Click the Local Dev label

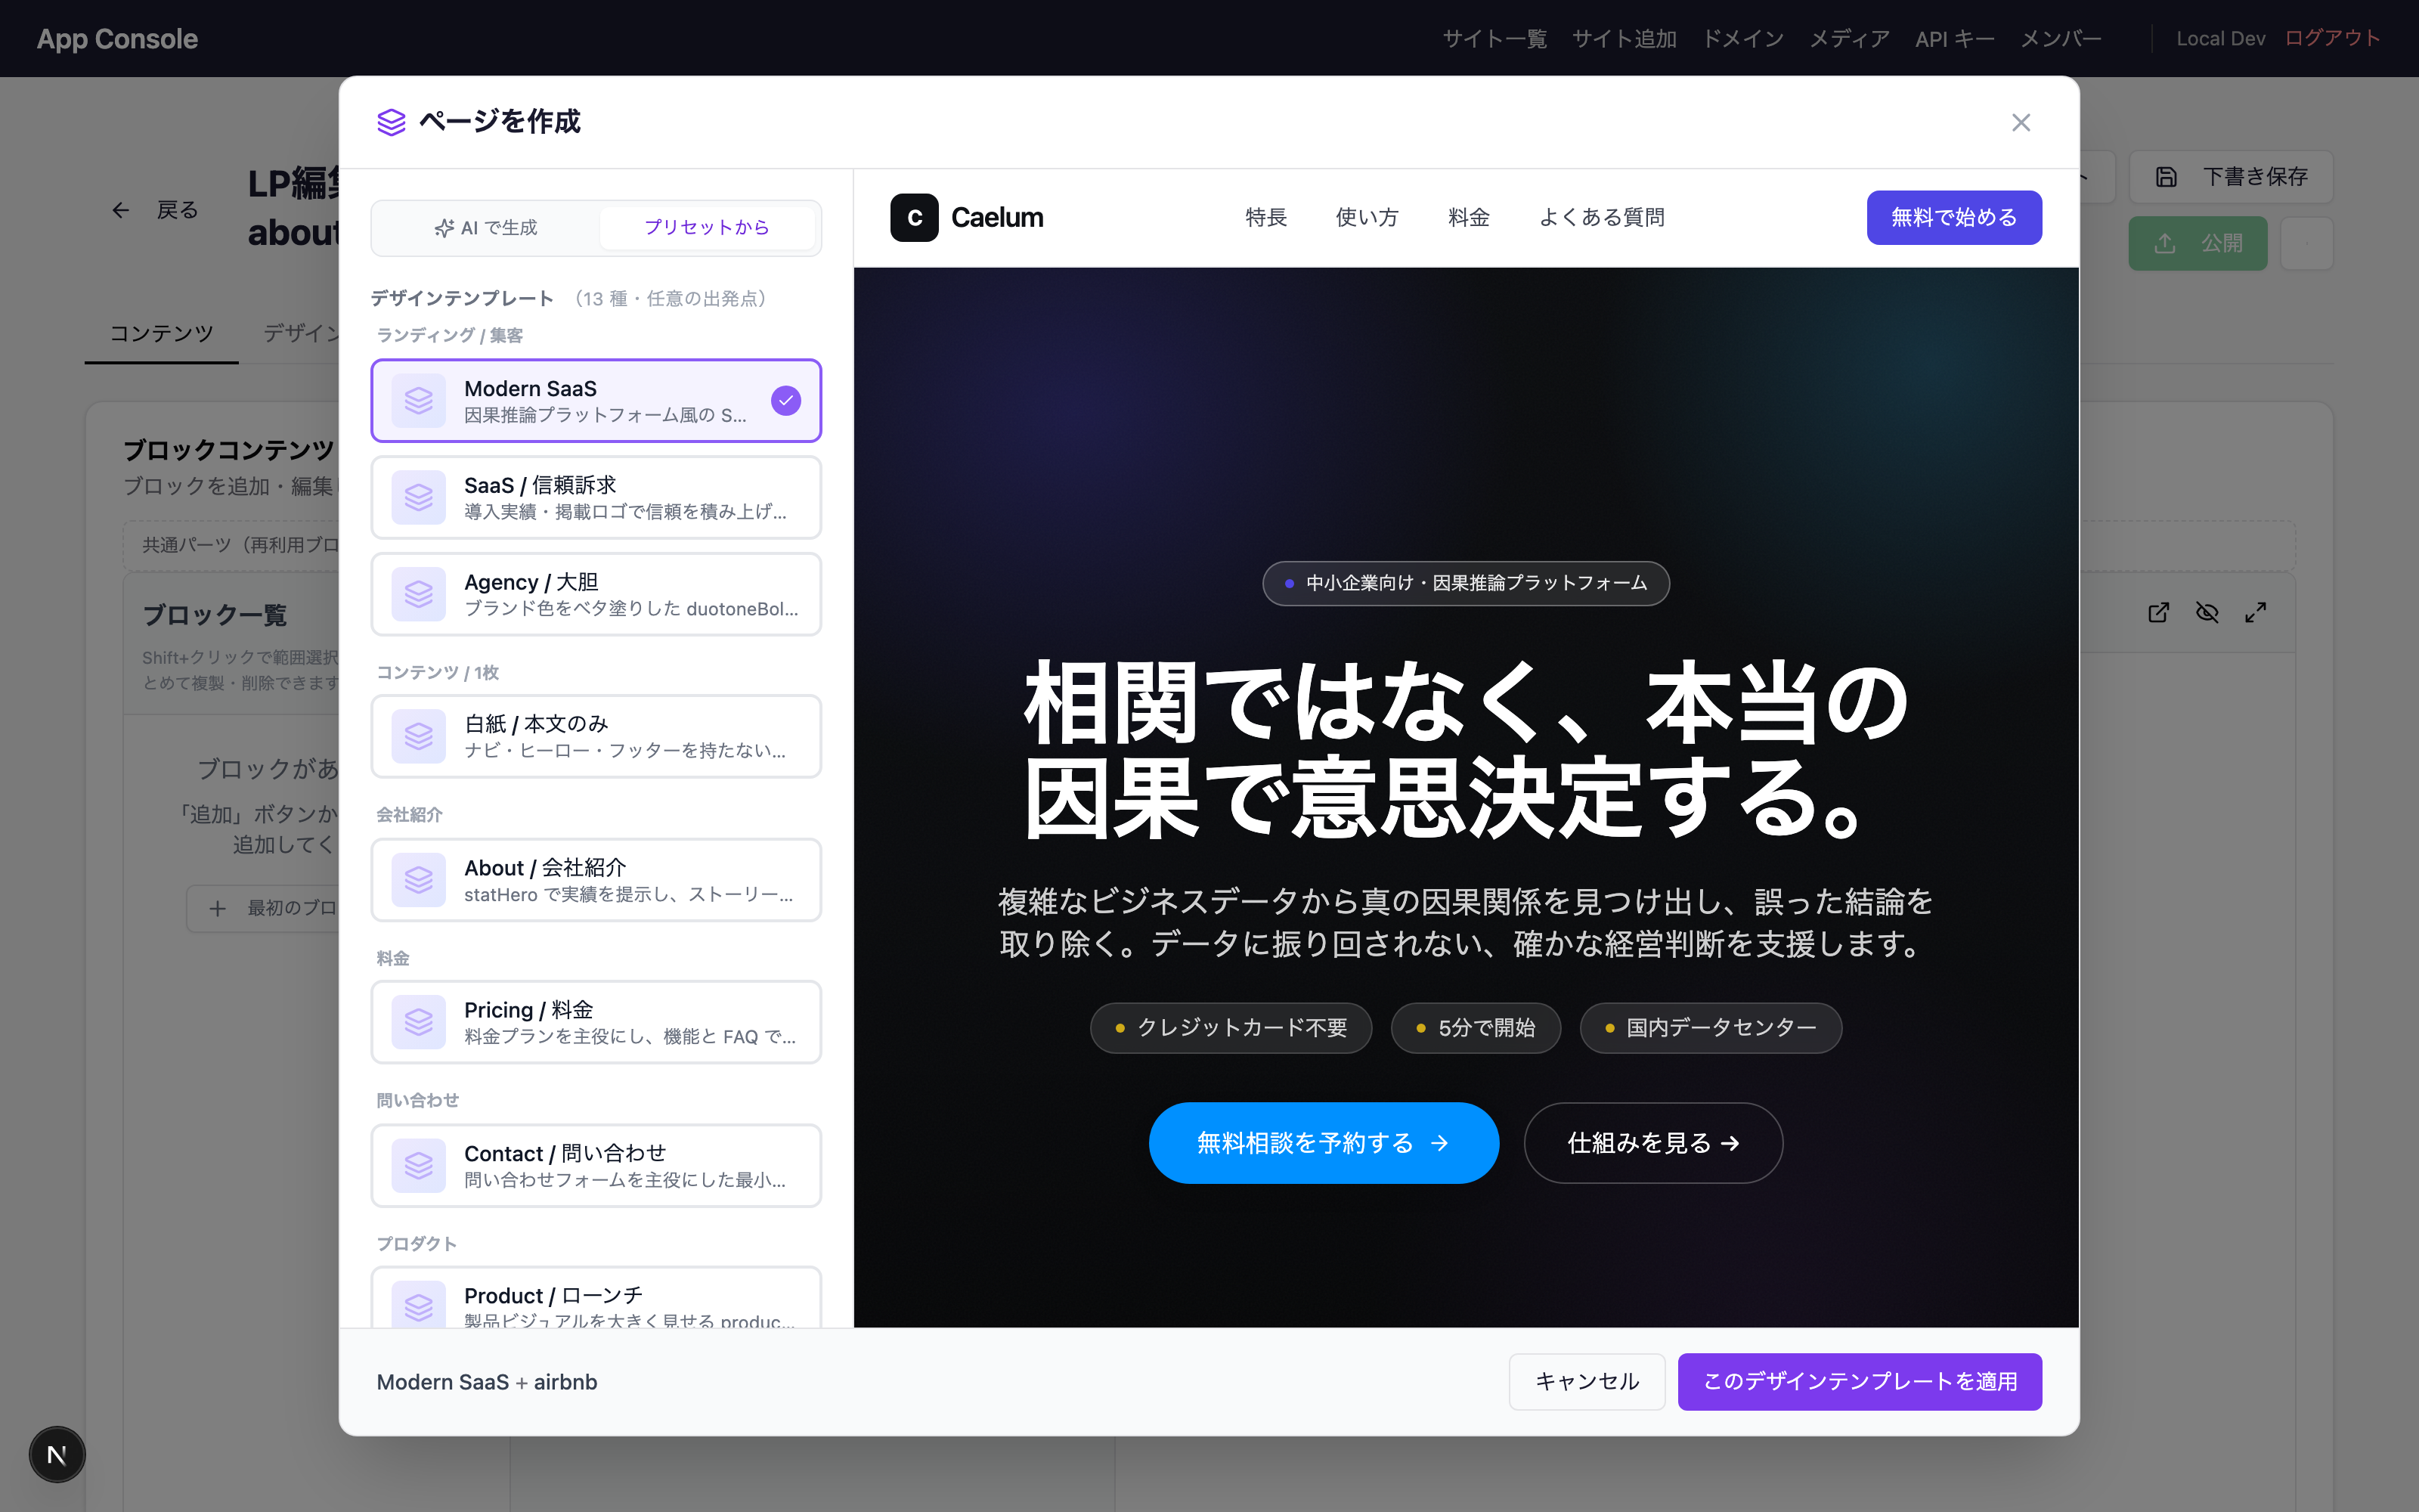(2220, 39)
